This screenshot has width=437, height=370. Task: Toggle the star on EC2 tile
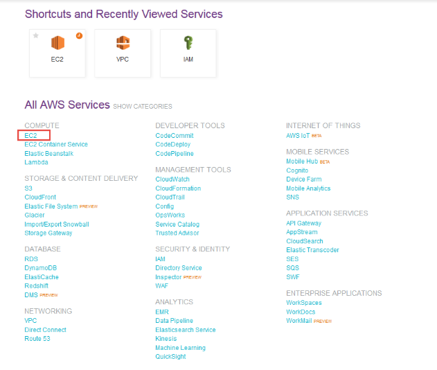36,35
